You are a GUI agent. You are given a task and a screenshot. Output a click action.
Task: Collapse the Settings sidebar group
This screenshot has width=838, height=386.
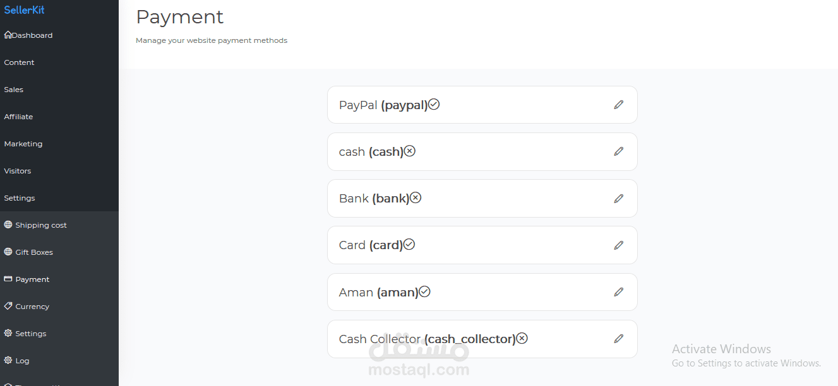click(x=20, y=198)
